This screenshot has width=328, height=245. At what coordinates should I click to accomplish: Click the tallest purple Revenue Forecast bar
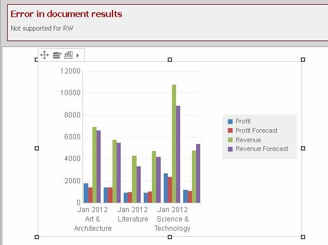tap(178, 154)
